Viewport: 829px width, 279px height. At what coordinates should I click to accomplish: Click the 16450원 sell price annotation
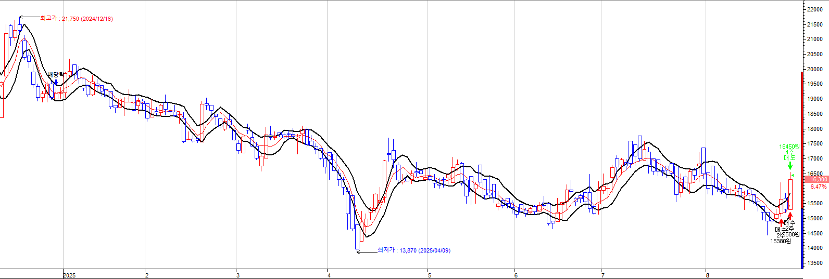[x=789, y=147]
